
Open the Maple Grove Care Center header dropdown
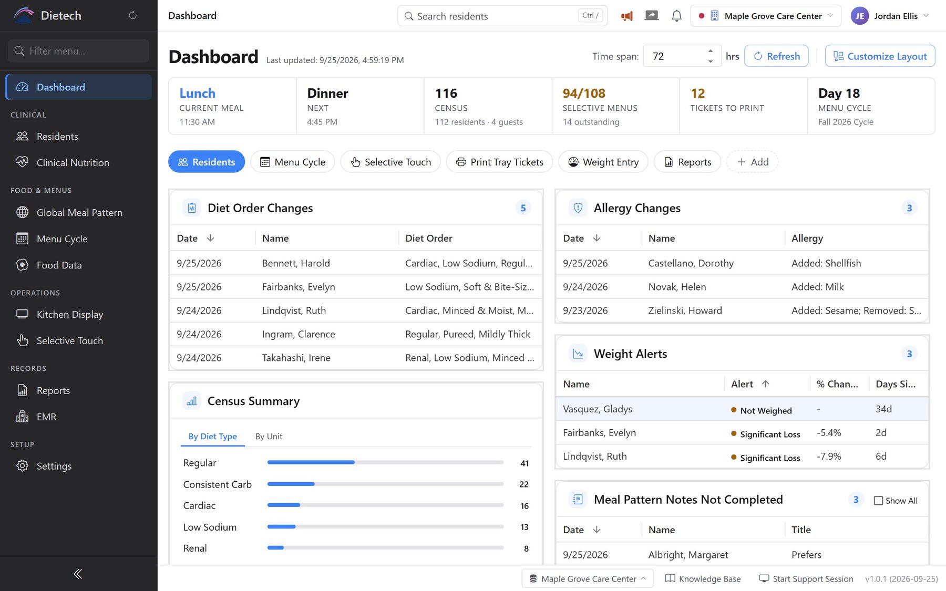(766, 16)
